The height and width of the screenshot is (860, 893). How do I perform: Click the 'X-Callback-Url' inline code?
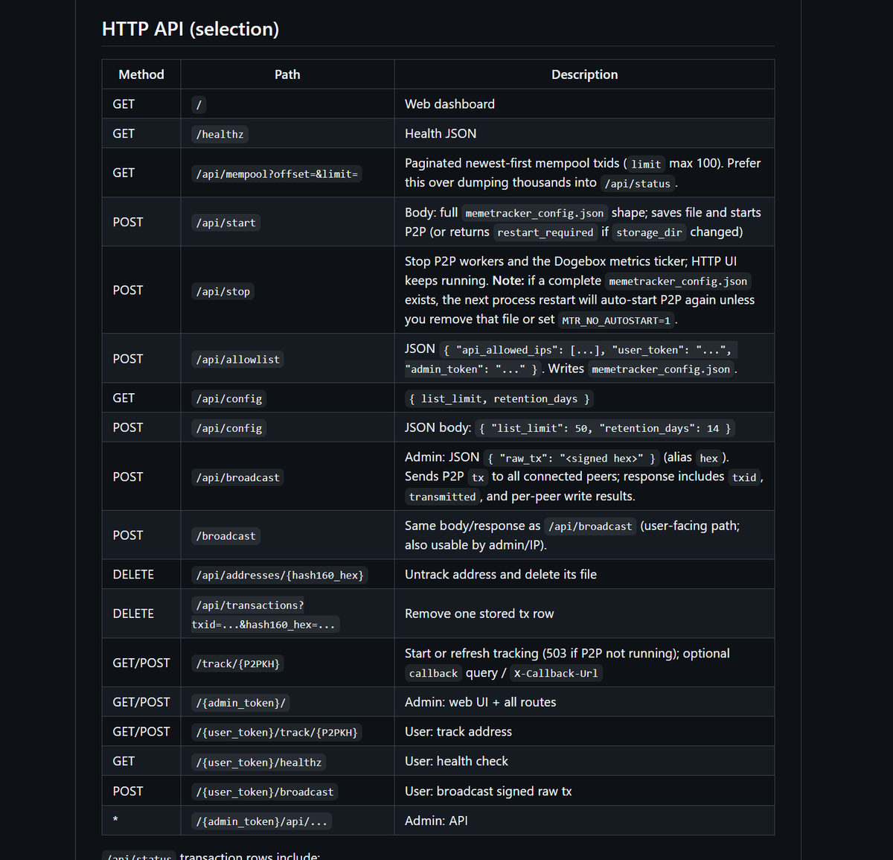pos(556,673)
